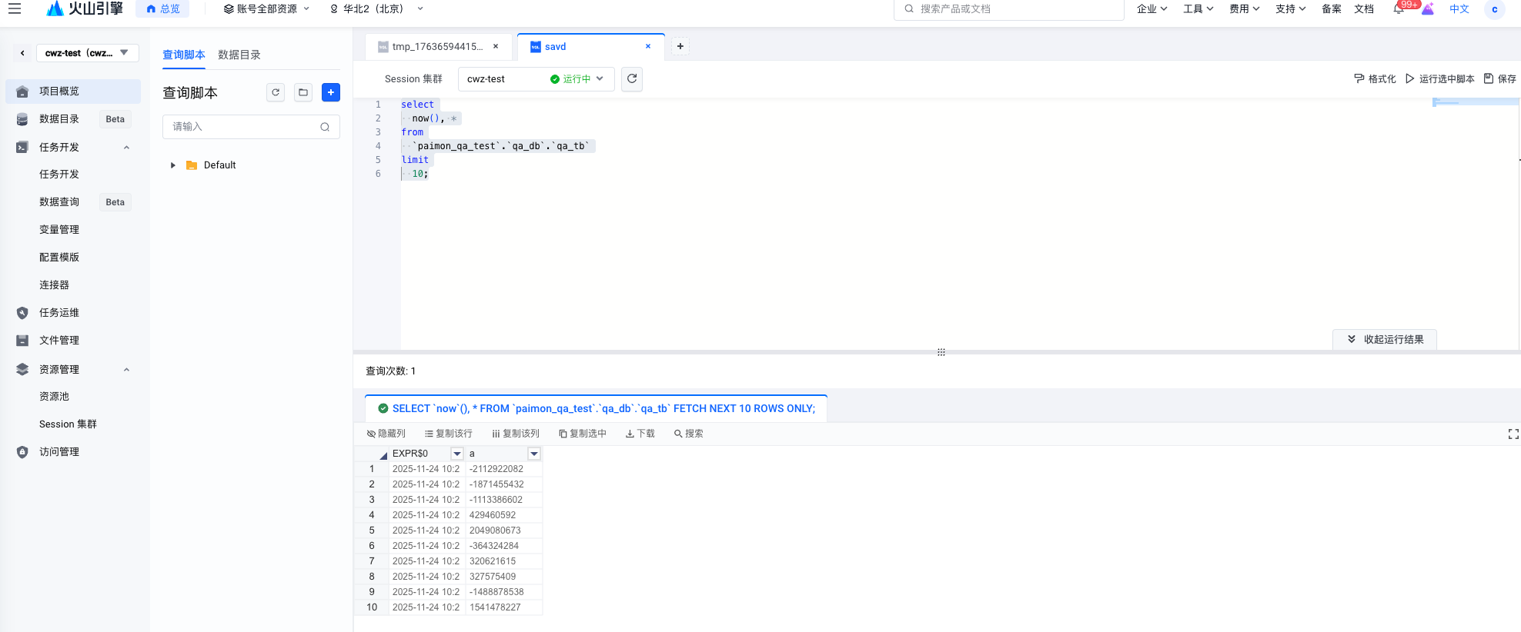Viewport: 1521px width, 632px height.
Task: Open the EXPR$0 column filter dropdown
Action: tap(457, 454)
